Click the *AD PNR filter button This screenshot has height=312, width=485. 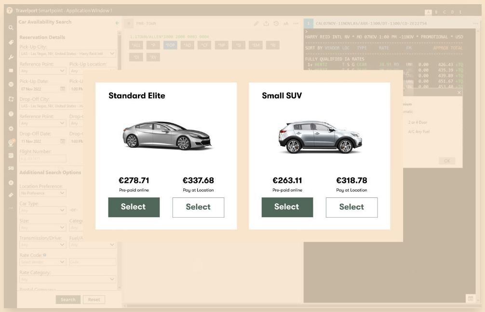pos(187,45)
